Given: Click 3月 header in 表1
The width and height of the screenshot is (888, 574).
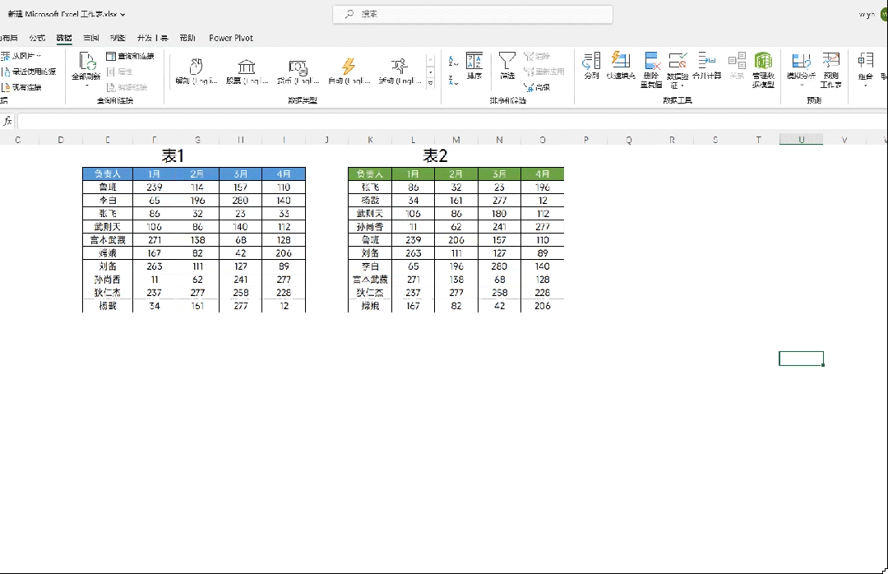Looking at the screenshot, I should pos(241,174).
